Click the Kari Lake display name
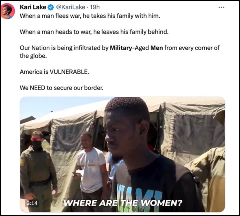The width and height of the screenshot is (240, 216). (x=33, y=7)
